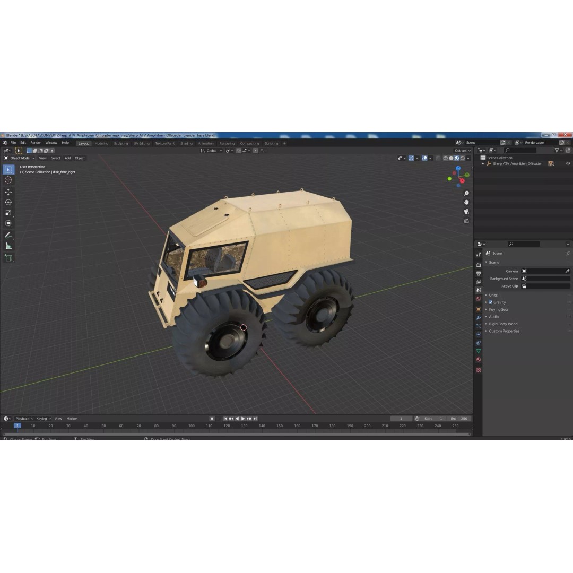Viewport: 573px width, 573px height.
Task: Open the File menu
Action: (13, 143)
